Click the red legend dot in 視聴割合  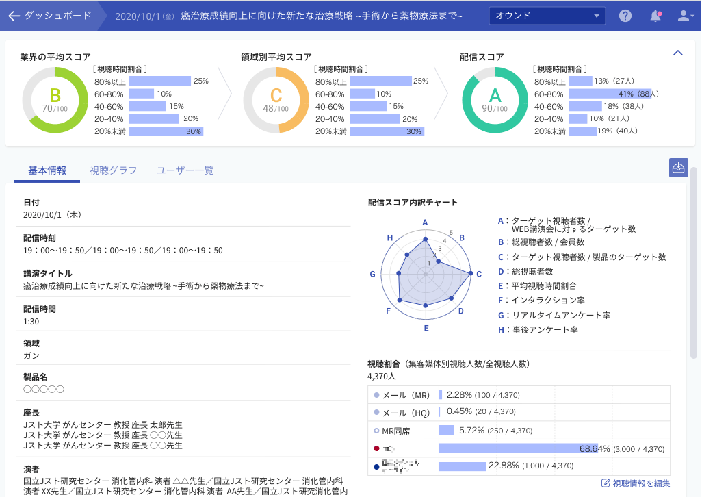(376, 448)
